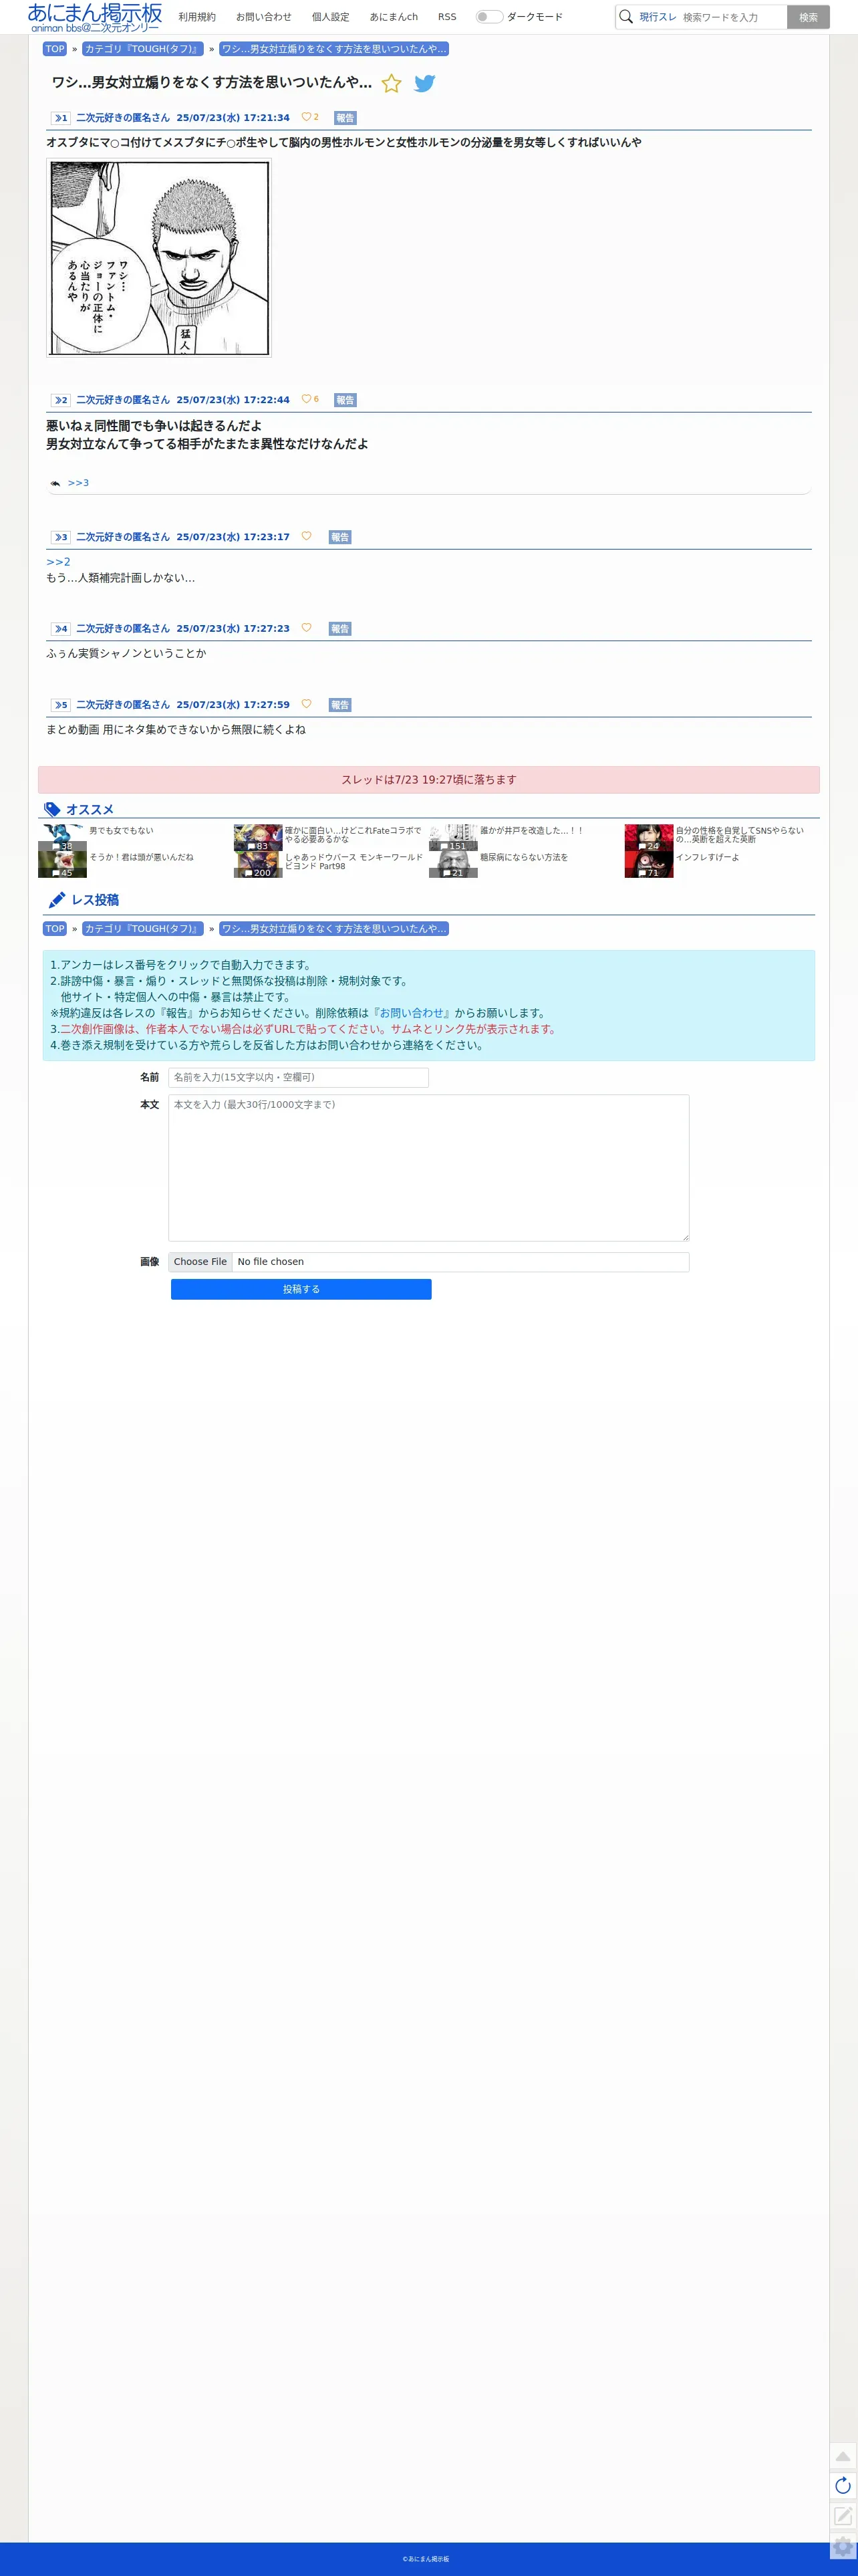The image size is (858, 2576).
Task: Click オススメ tag icon heading
Action: pos(53,810)
